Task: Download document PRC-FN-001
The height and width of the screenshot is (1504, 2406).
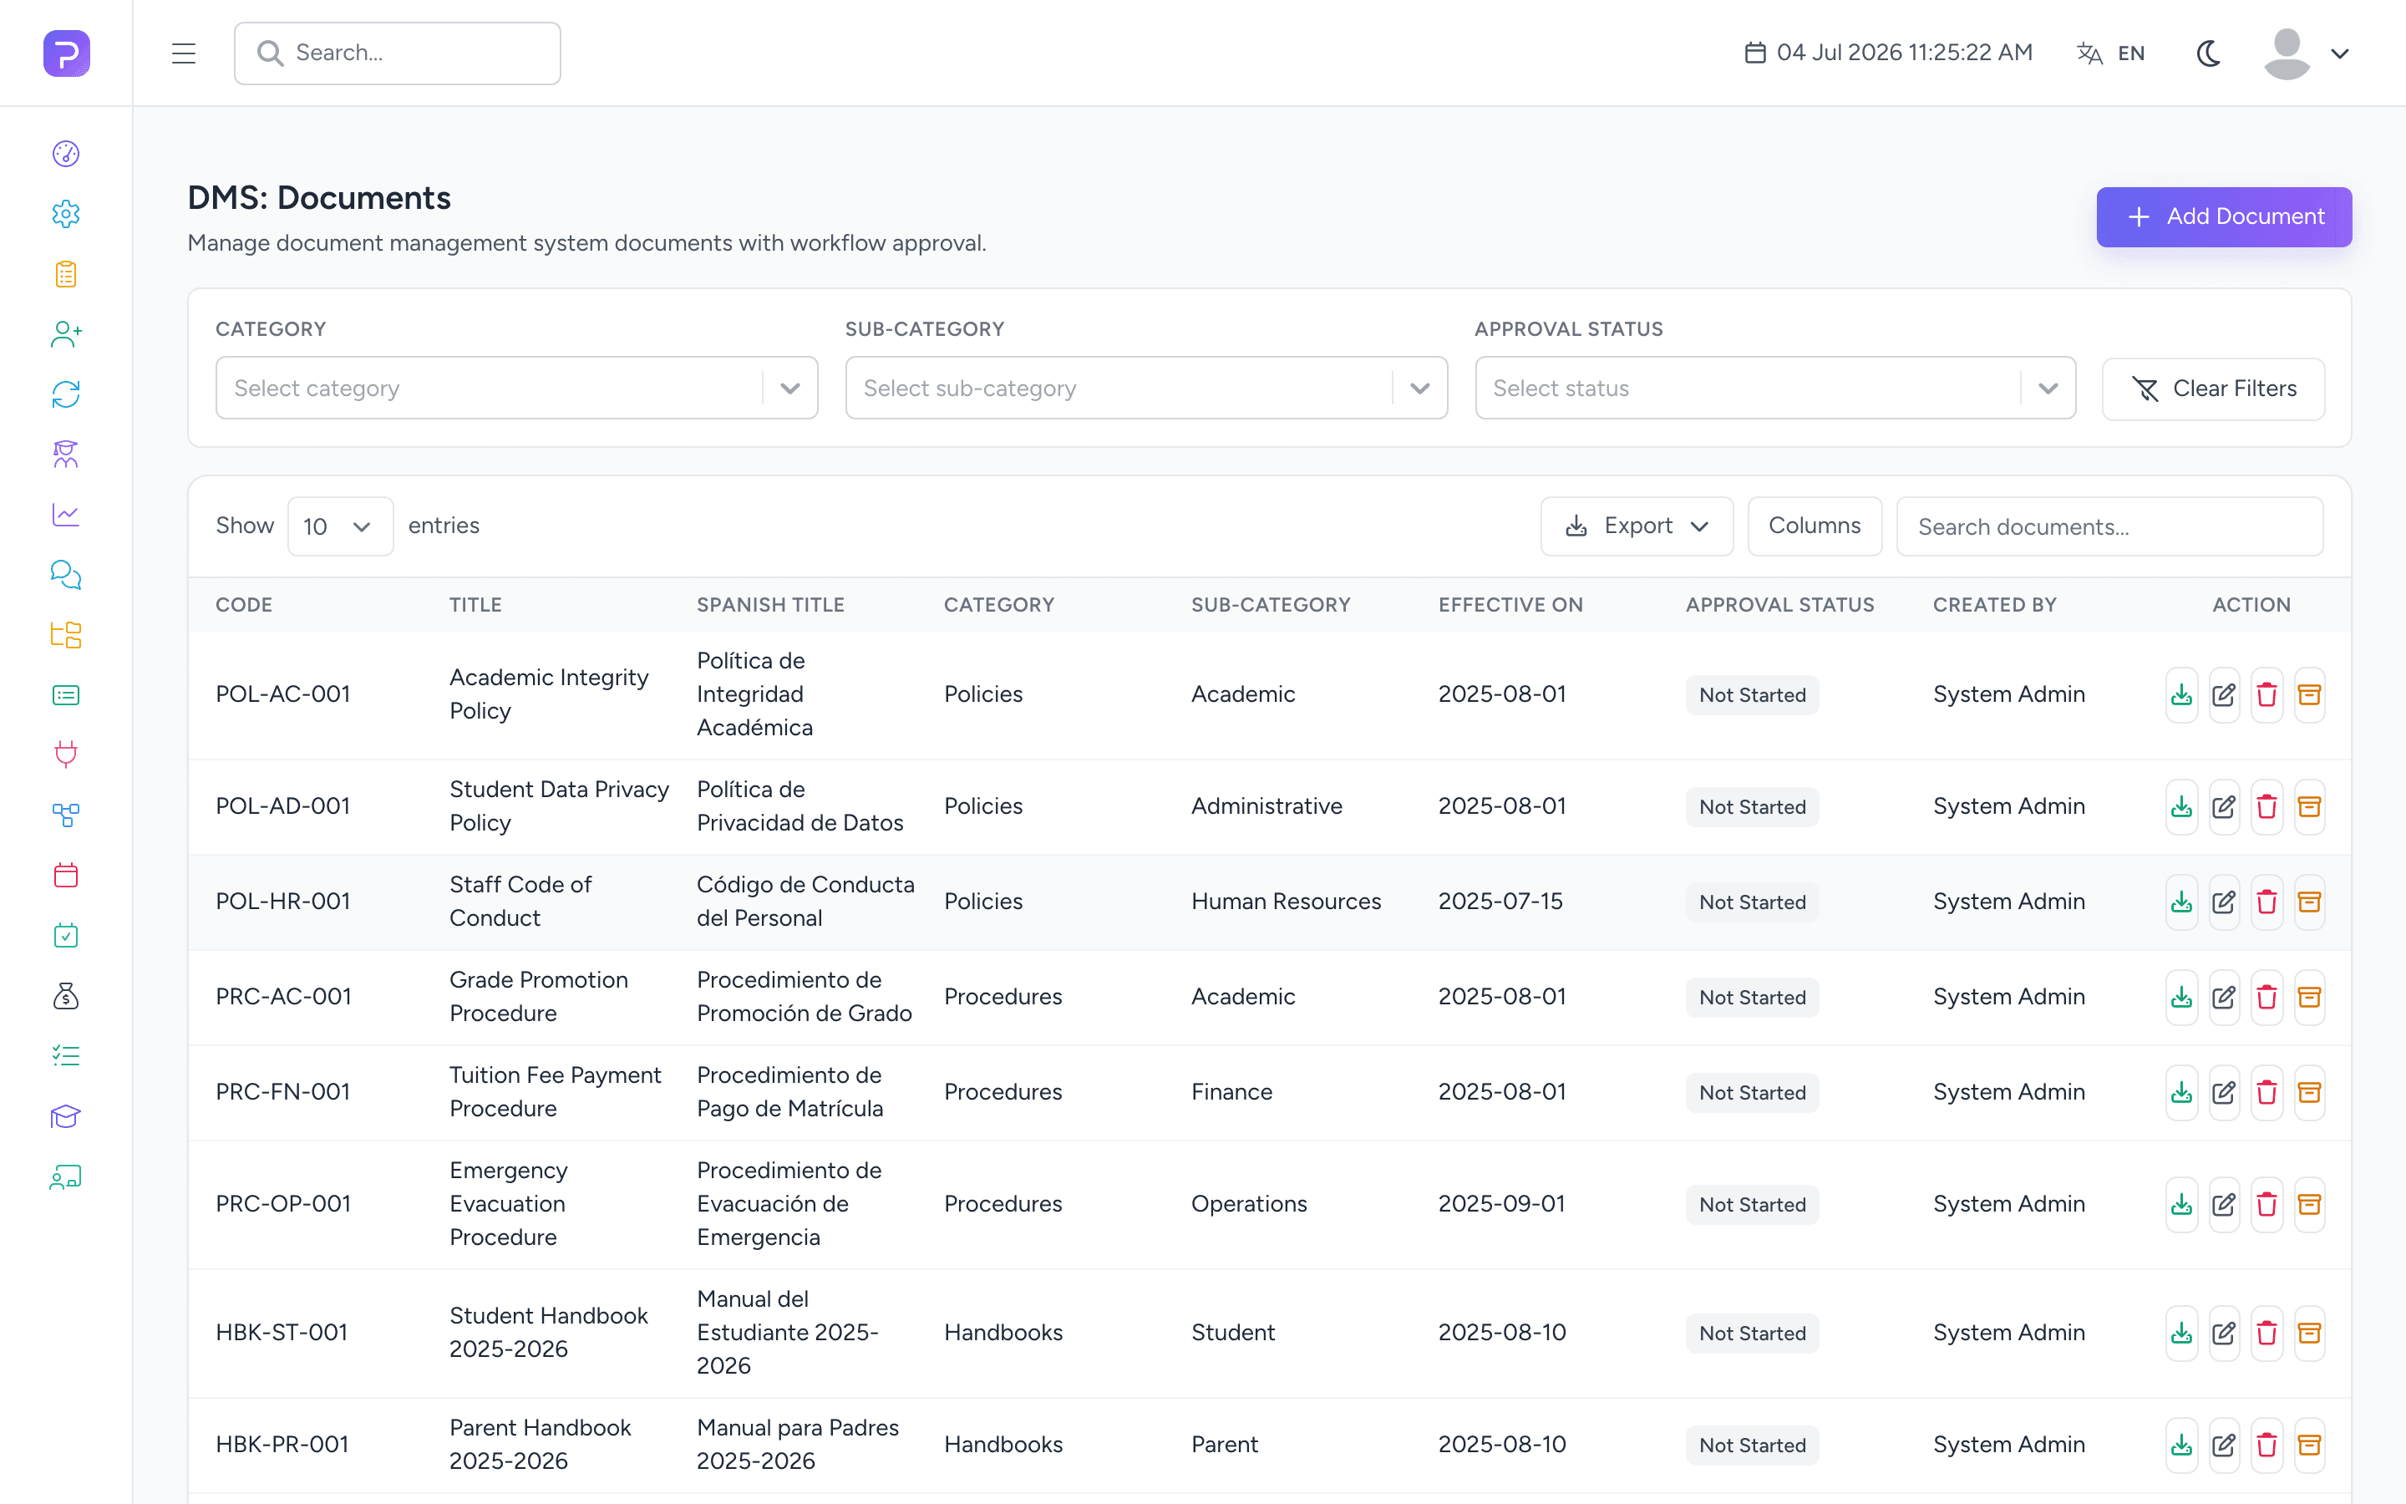Action: (2181, 1092)
